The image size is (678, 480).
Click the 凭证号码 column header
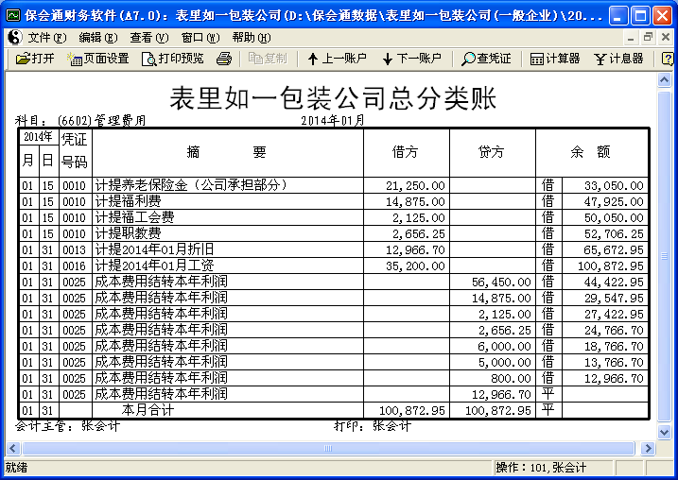[75, 151]
